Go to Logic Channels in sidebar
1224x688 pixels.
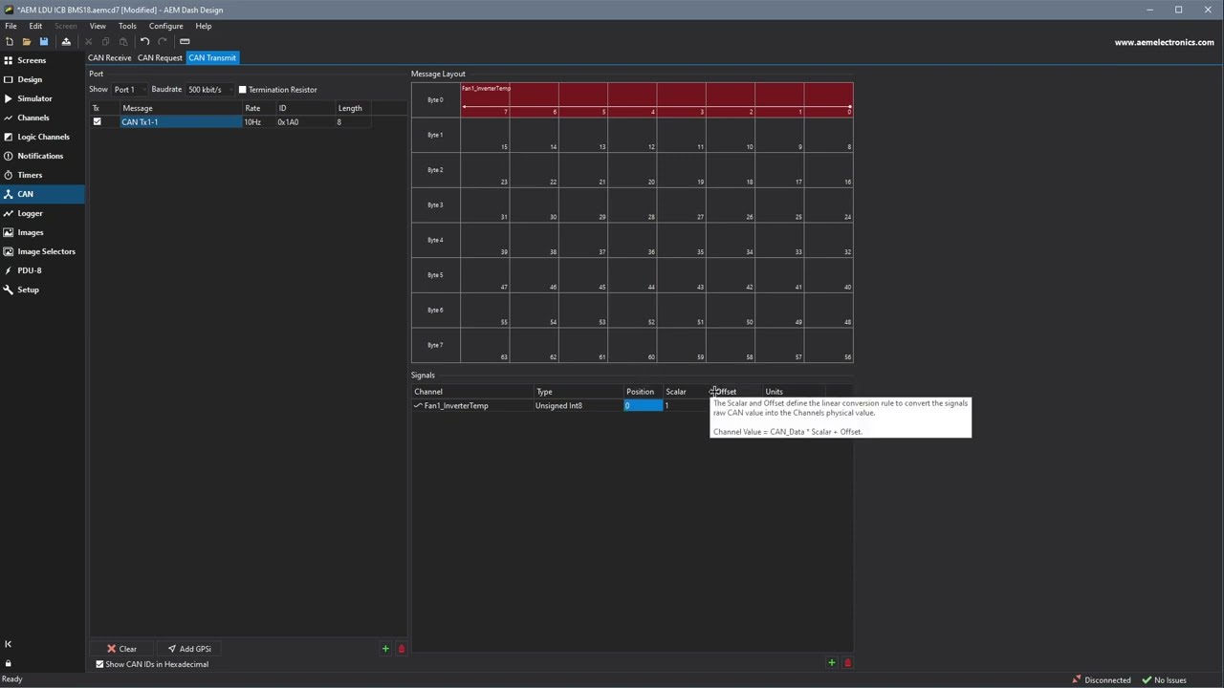pyautogui.click(x=42, y=137)
